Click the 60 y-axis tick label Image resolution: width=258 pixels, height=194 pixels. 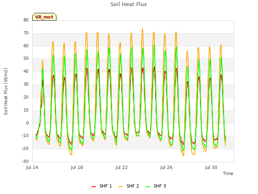click(x=26, y=46)
